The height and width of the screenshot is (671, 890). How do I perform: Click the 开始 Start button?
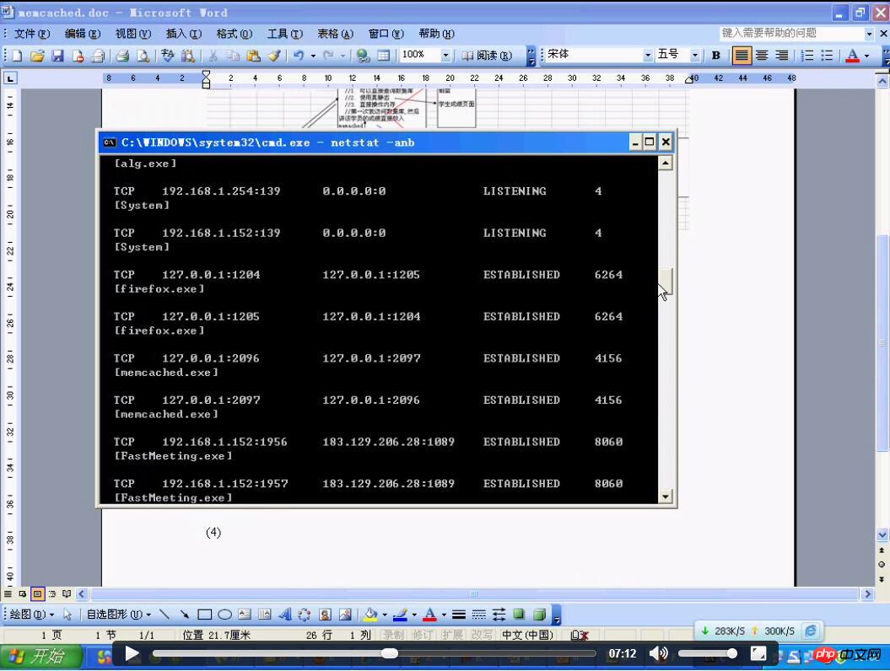[x=40, y=657]
